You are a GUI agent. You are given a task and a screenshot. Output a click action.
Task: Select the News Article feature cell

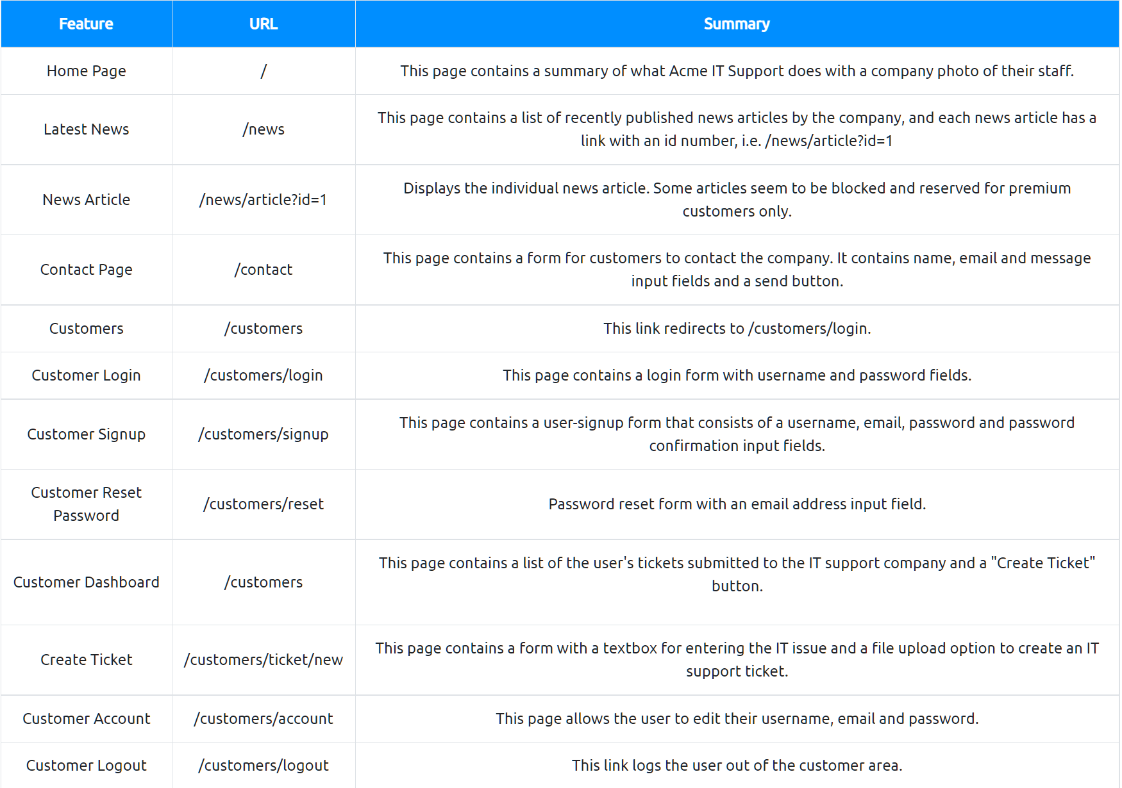[86, 200]
